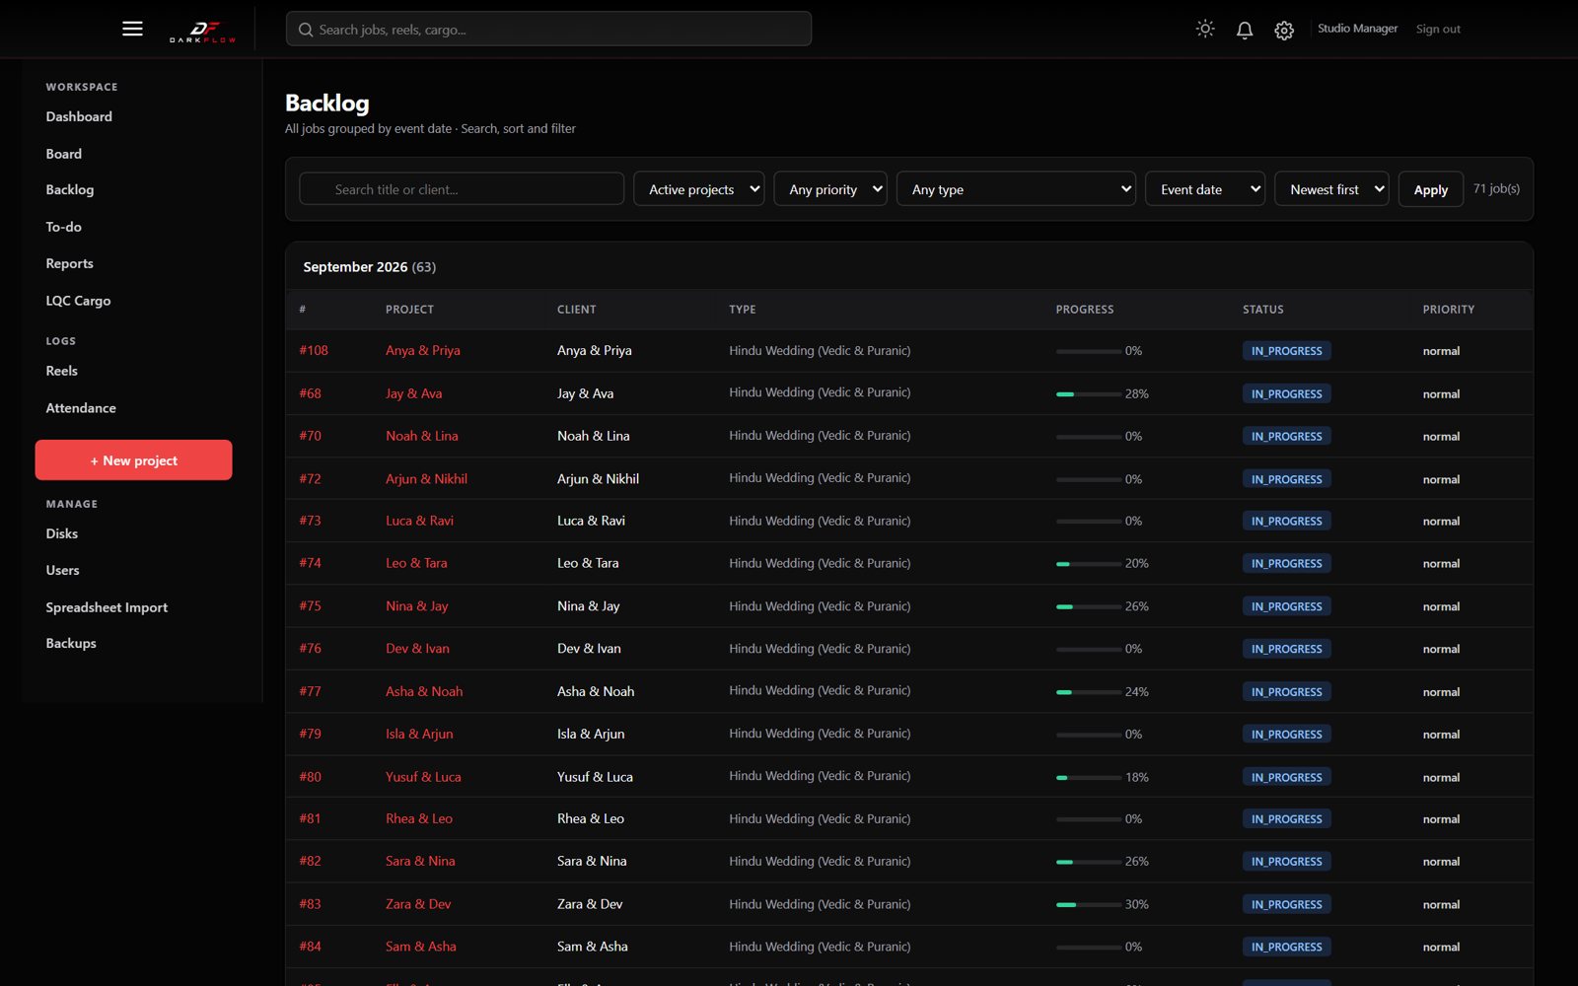Expand the Any type dropdown
The width and height of the screenshot is (1578, 986).
pyautogui.click(x=1016, y=188)
